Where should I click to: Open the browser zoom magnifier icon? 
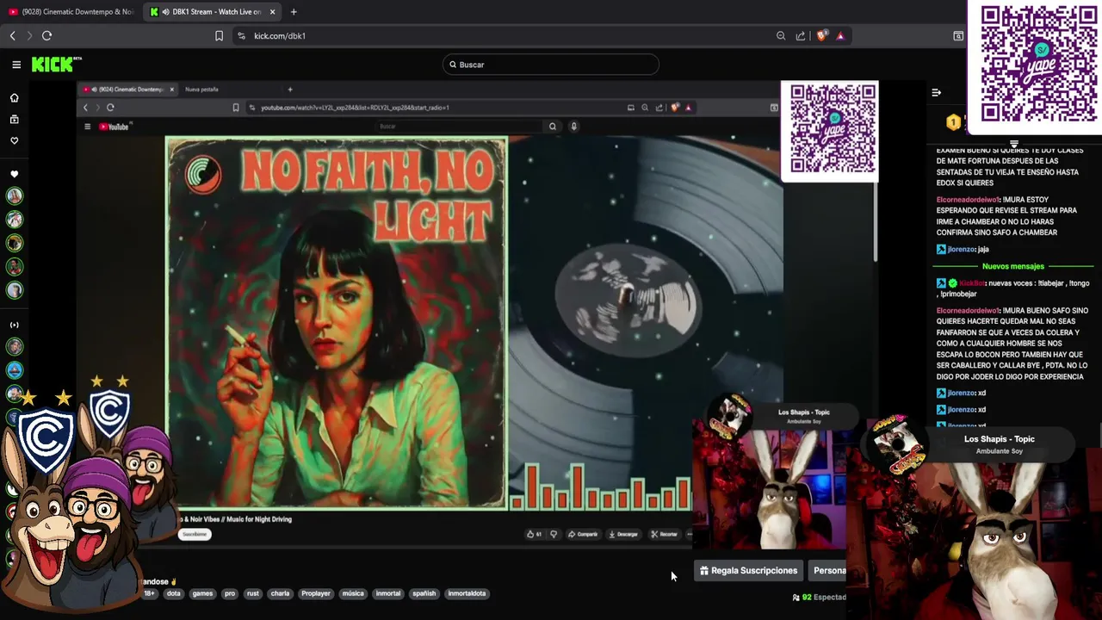(781, 35)
